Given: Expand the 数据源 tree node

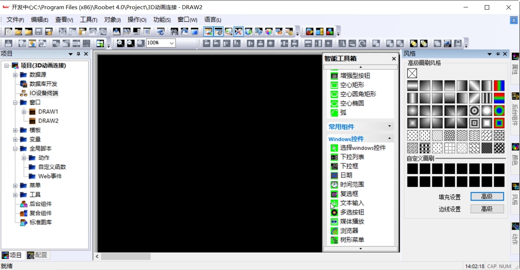Looking at the screenshot, I should pyautogui.click(x=15, y=75).
